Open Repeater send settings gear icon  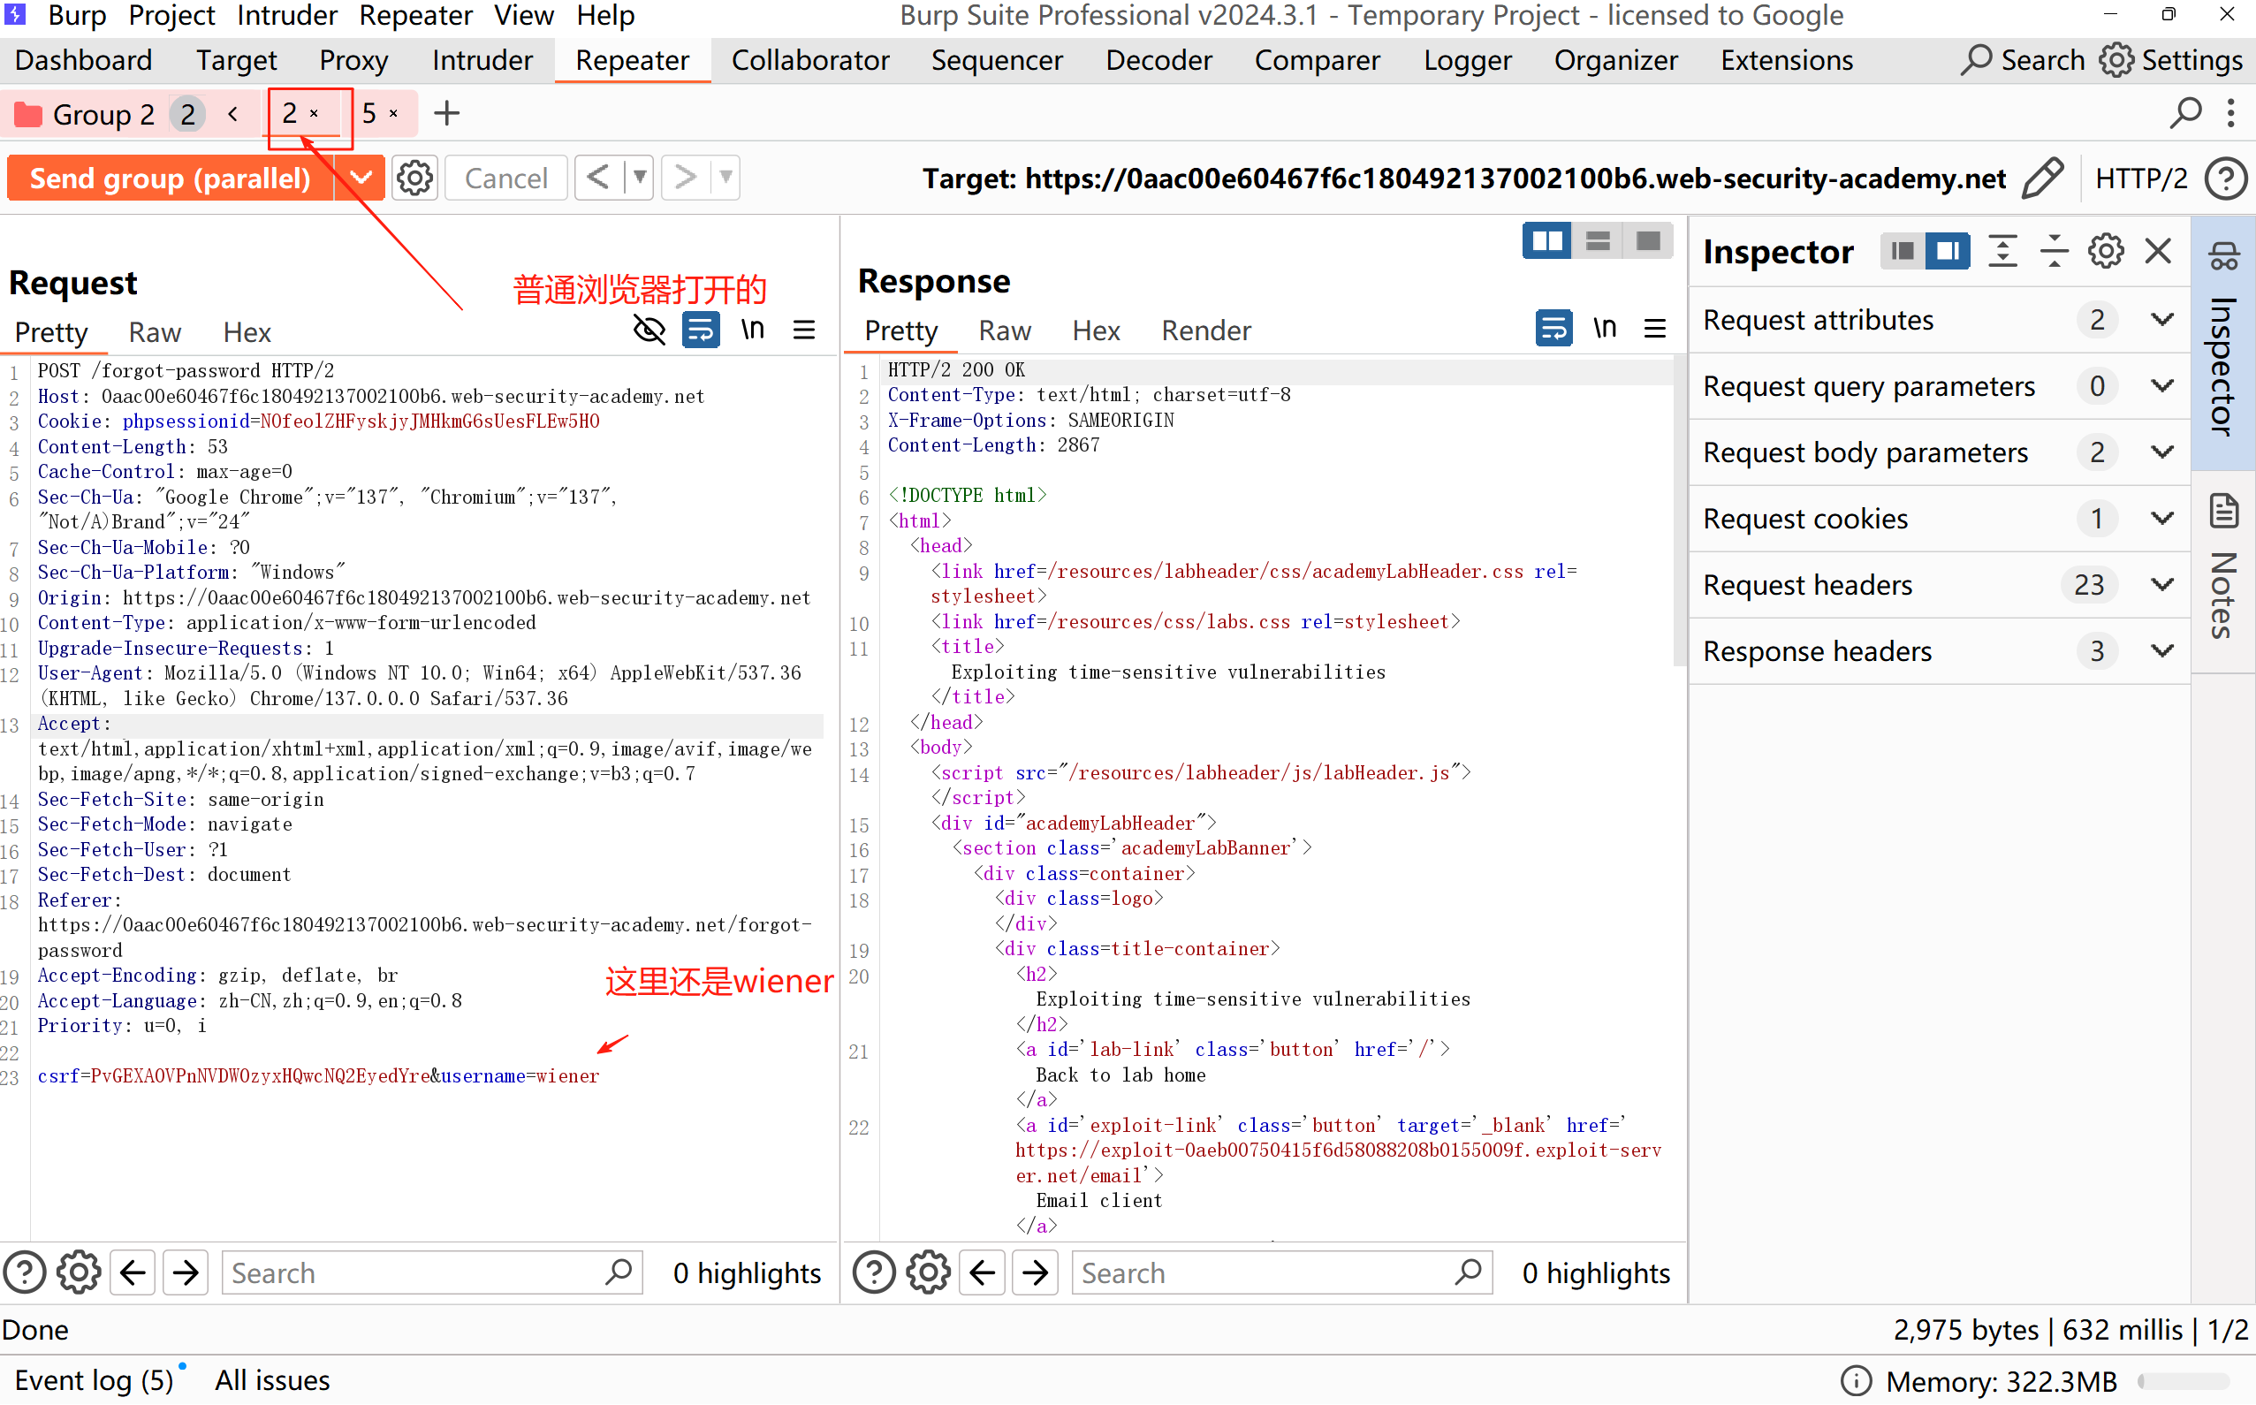pos(414,178)
